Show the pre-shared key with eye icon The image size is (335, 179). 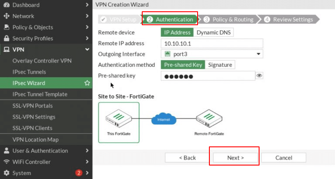(259, 76)
